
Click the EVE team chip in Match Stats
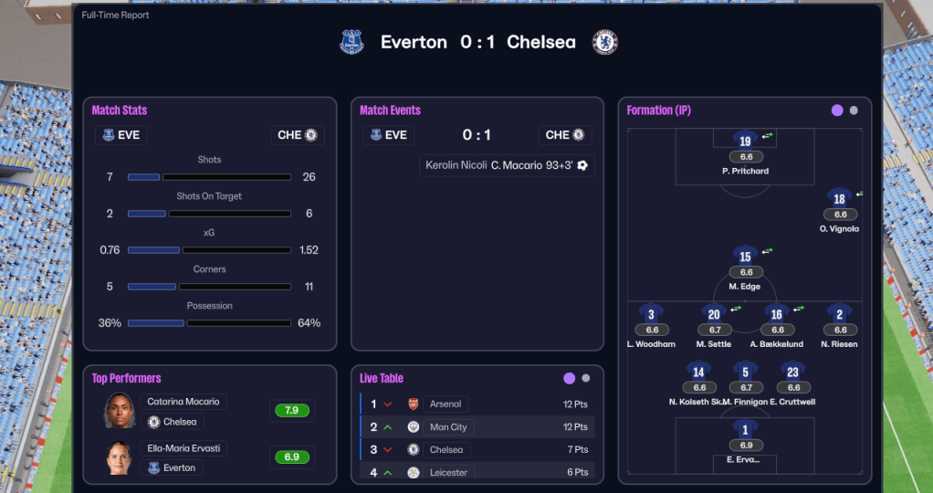tap(121, 135)
